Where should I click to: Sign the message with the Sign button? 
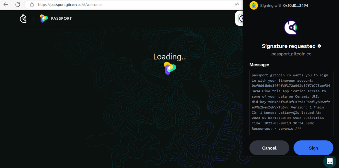pos(313,148)
